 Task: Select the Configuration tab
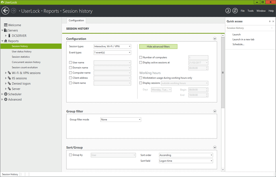point(76,20)
